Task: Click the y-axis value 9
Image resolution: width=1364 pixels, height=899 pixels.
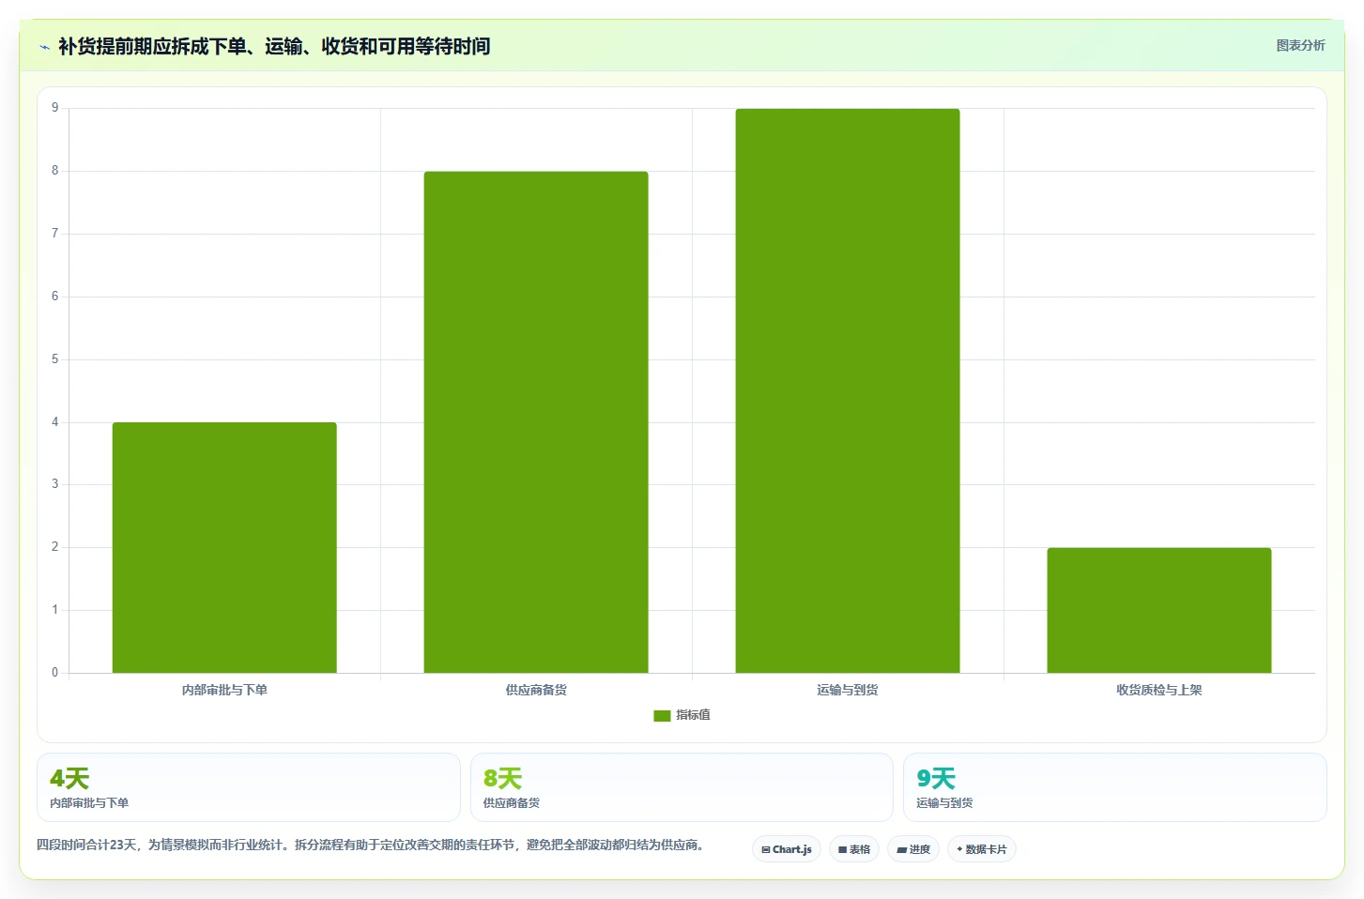Action: pyautogui.click(x=54, y=108)
